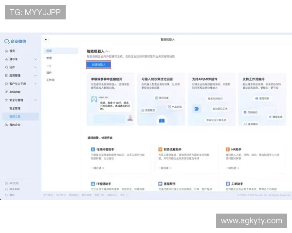Click the HR助手 orange icon

[x=228, y=150]
